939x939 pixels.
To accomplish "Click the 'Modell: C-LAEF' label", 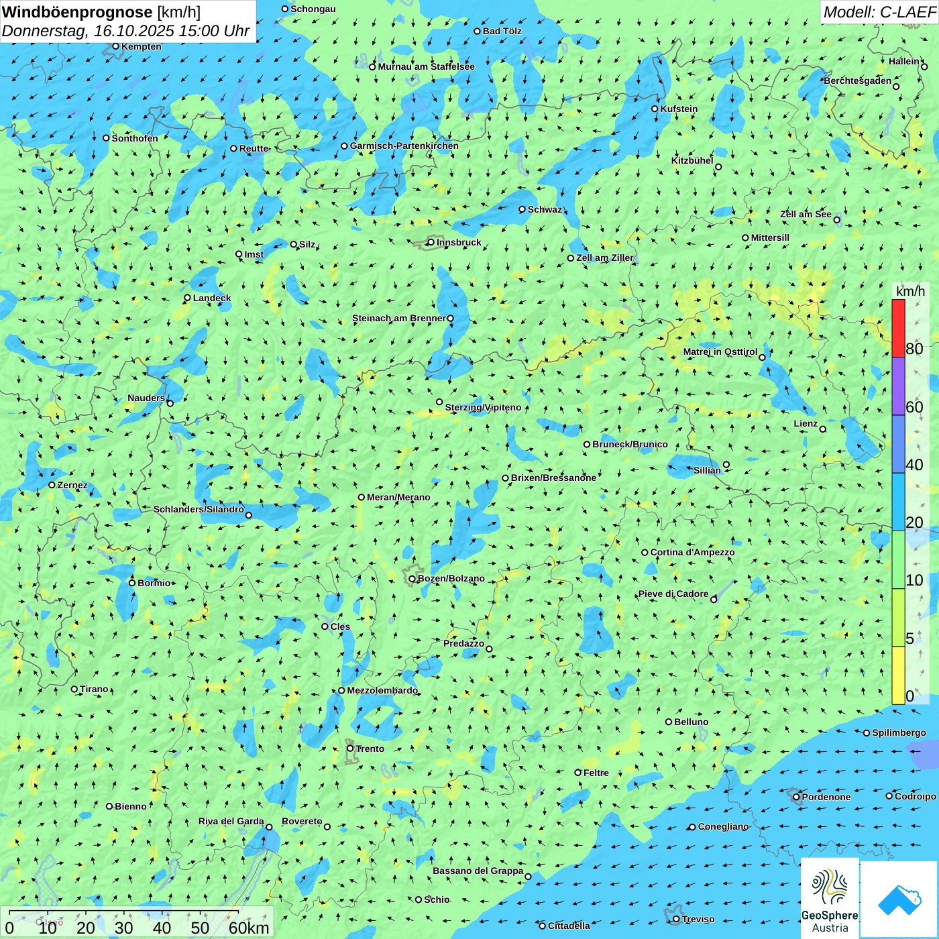I will [879, 11].
